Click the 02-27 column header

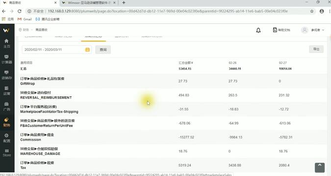coord(282,63)
